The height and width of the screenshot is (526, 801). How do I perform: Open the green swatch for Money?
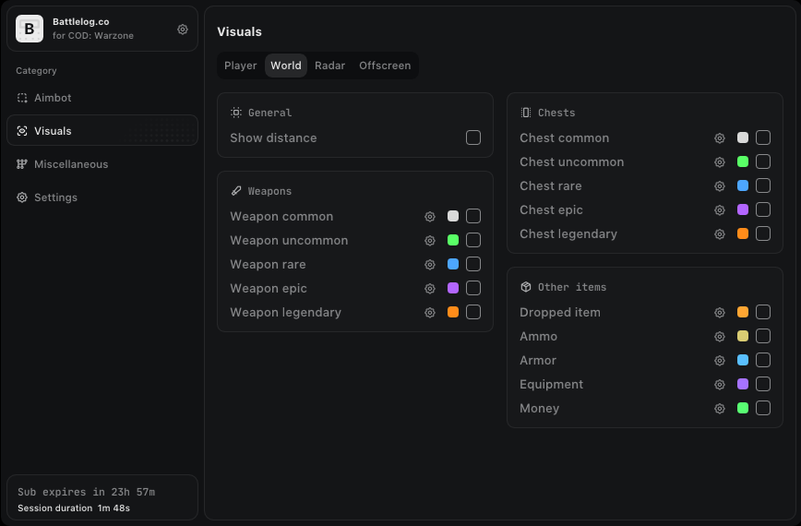click(743, 408)
